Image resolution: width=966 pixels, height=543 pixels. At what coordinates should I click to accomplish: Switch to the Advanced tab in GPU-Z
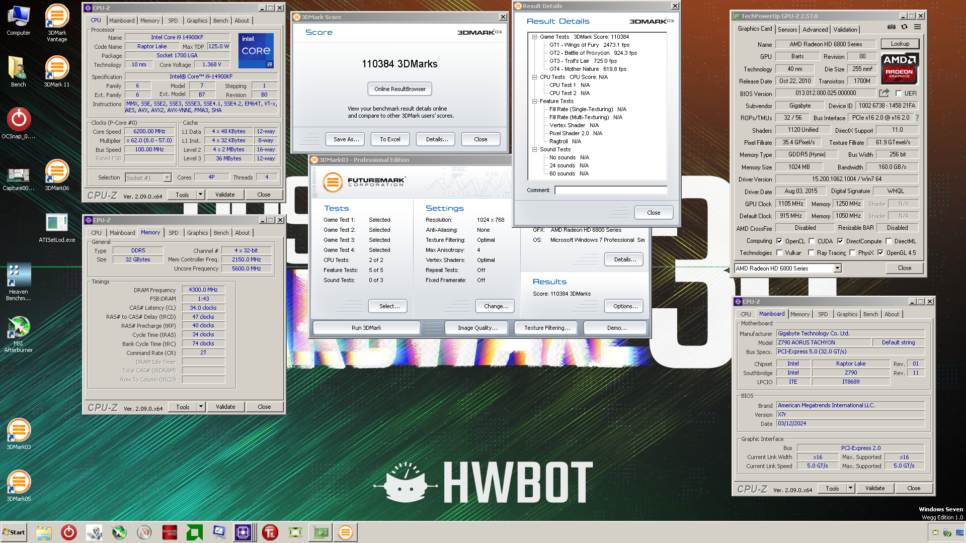point(815,30)
